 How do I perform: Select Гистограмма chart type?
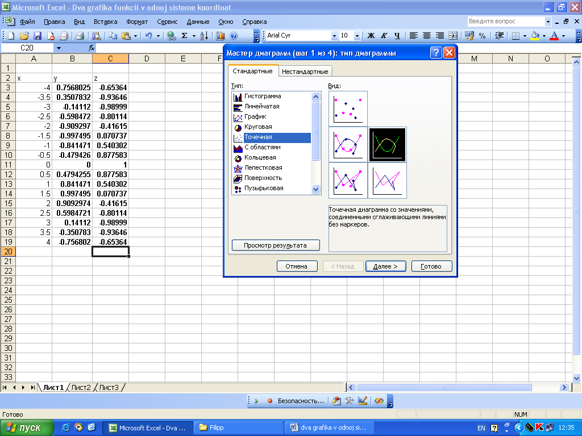[x=272, y=96]
